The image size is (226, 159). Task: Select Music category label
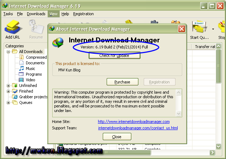coord(30,69)
